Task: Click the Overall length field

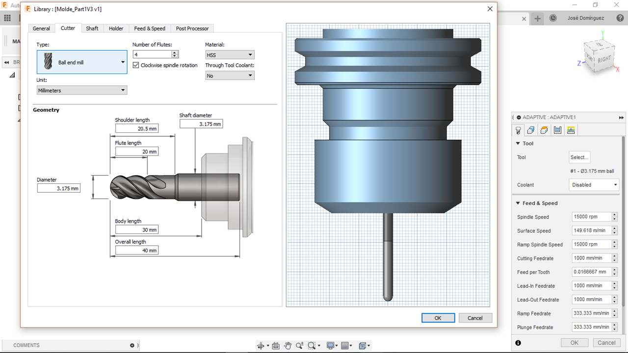Action: point(137,251)
